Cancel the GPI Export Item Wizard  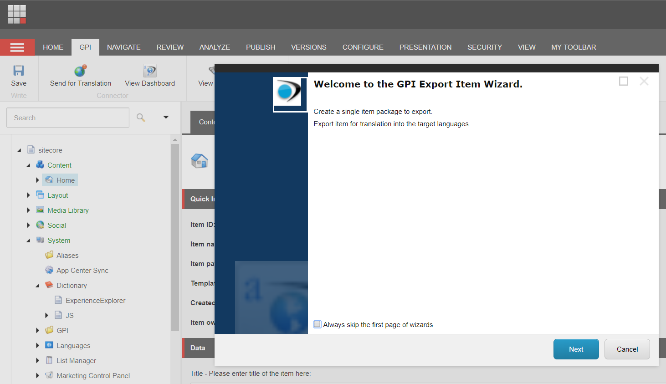pyautogui.click(x=627, y=349)
